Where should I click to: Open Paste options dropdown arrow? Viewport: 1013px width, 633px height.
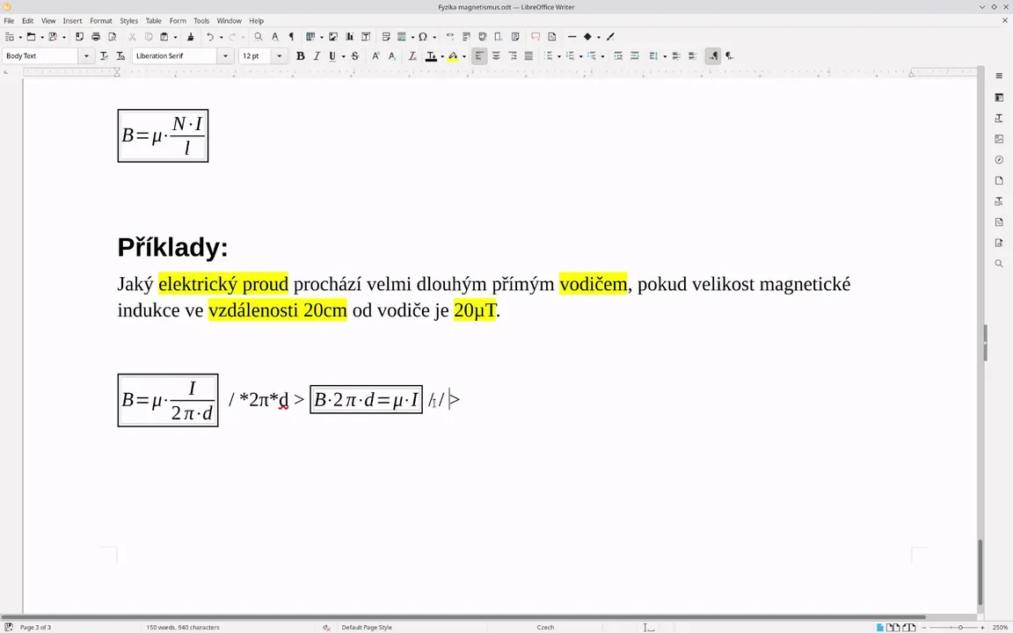pos(175,38)
